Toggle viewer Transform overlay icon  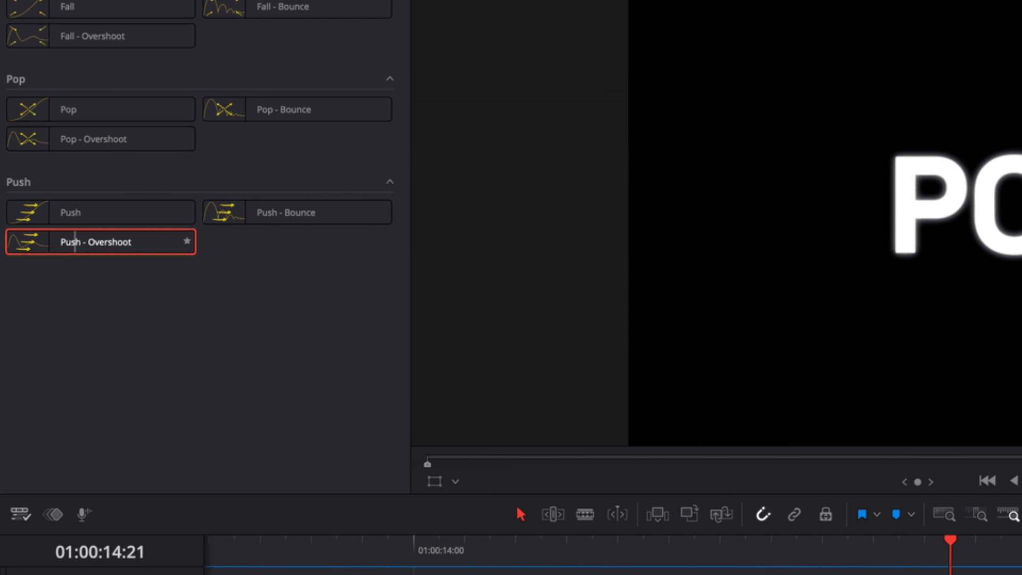point(434,481)
